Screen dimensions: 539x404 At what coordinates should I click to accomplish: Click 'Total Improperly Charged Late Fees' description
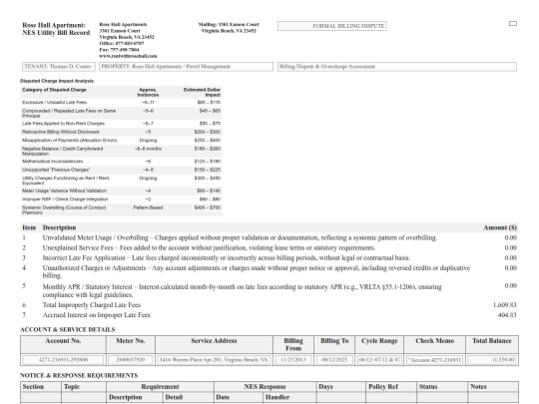tap(92, 304)
